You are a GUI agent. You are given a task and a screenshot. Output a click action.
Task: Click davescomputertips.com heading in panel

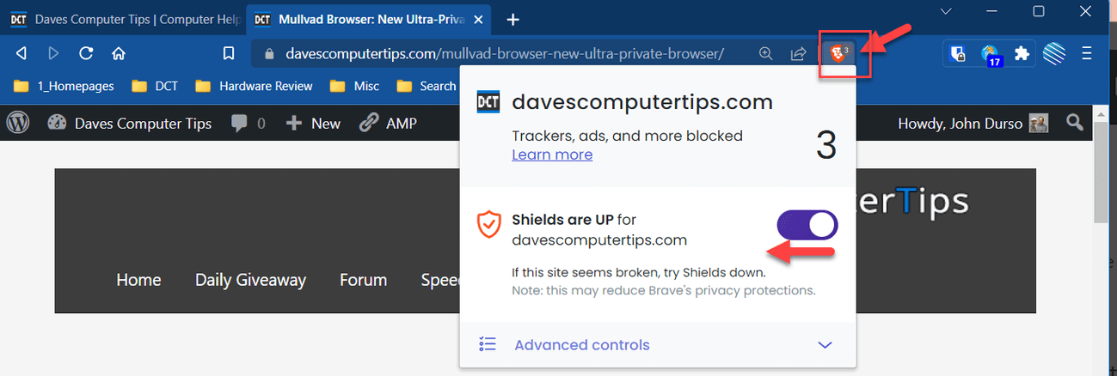pos(642,103)
